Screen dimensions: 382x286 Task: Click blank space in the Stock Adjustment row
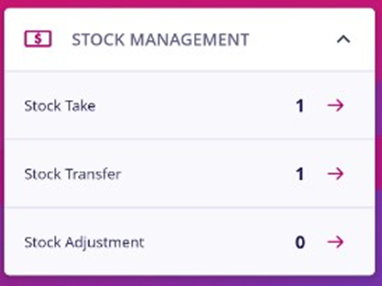pyautogui.click(x=218, y=242)
